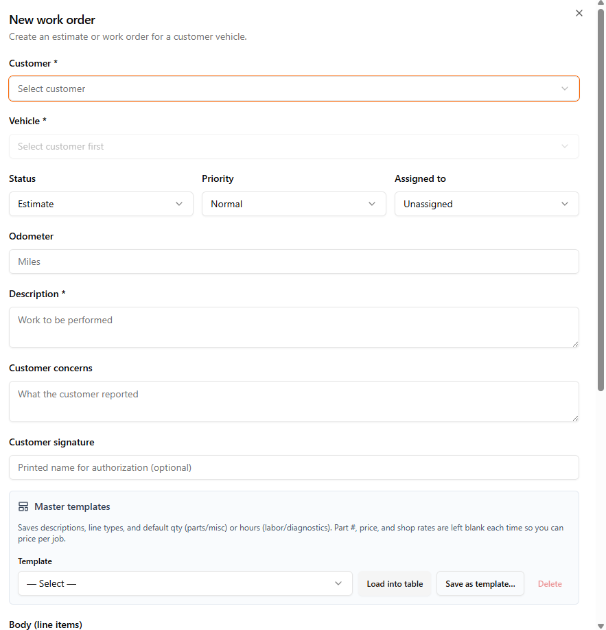
Task: Expand the Status dropdown showing Estimate
Action: (x=101, y=204)
